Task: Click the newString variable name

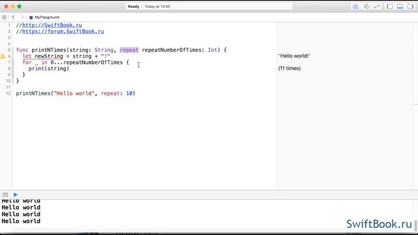Action: [49, 56]
